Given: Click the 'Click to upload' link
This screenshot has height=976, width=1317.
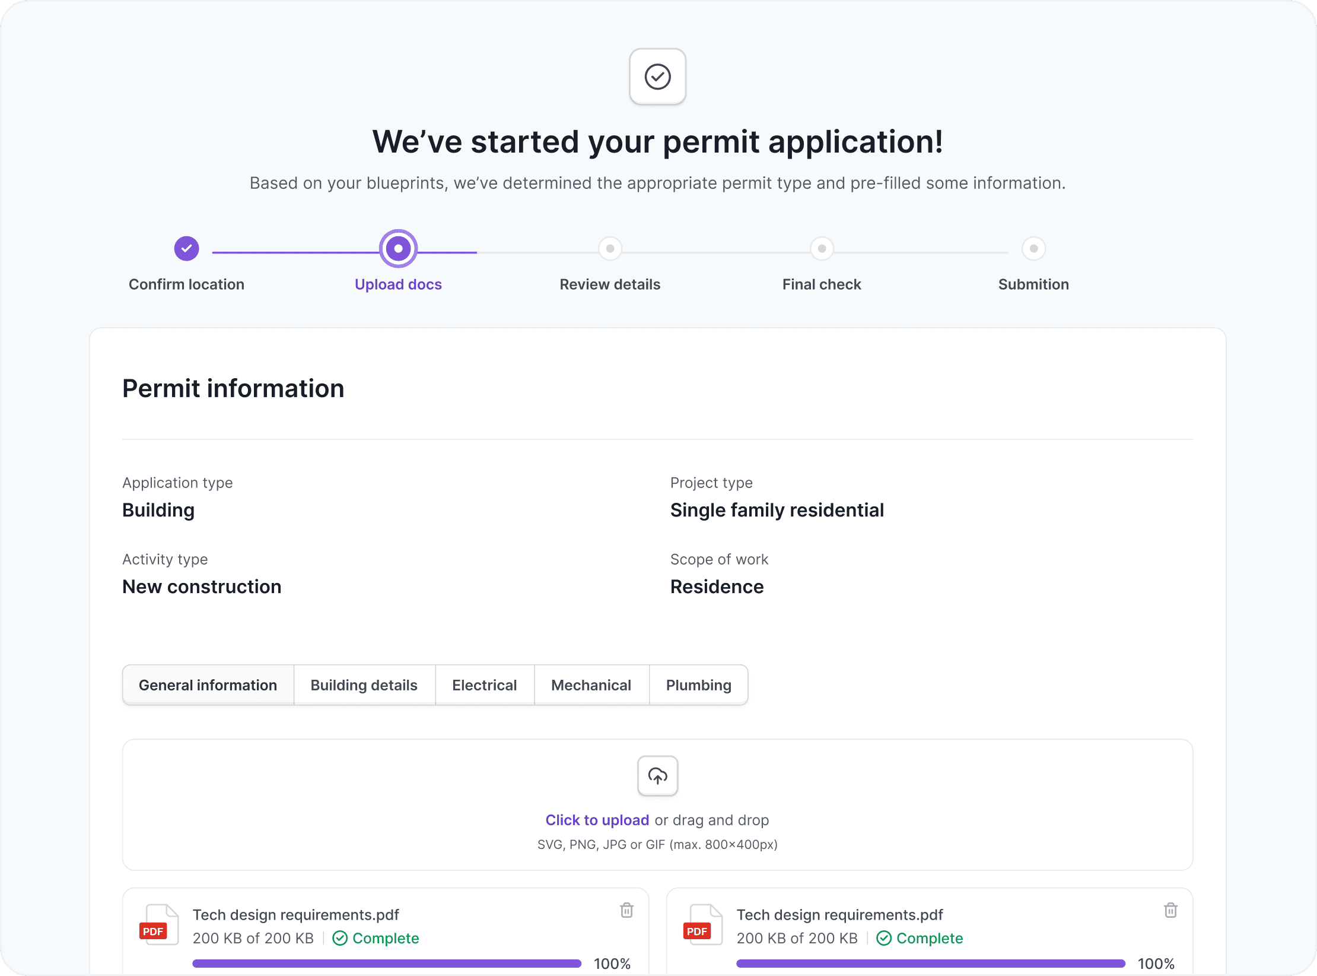Looking at the screenshot, I should tap(597, 820).
